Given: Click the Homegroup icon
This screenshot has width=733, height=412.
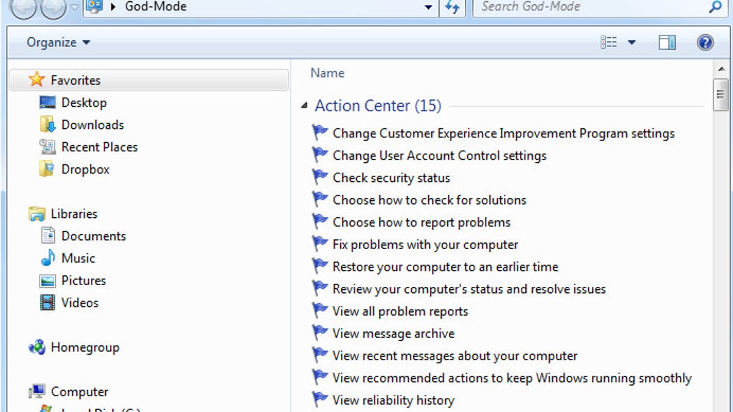Looking at the screenshot, I should coord(37,347).
